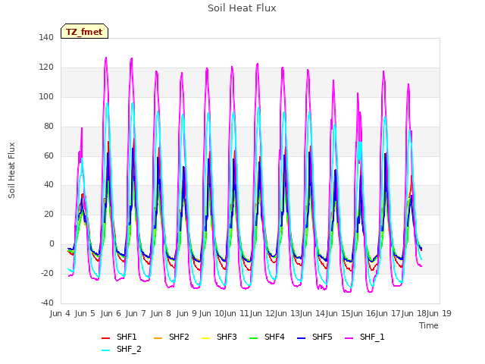Click the small magenta peak on Jun 4
The image size is (485, 364).
coord(82,128)
